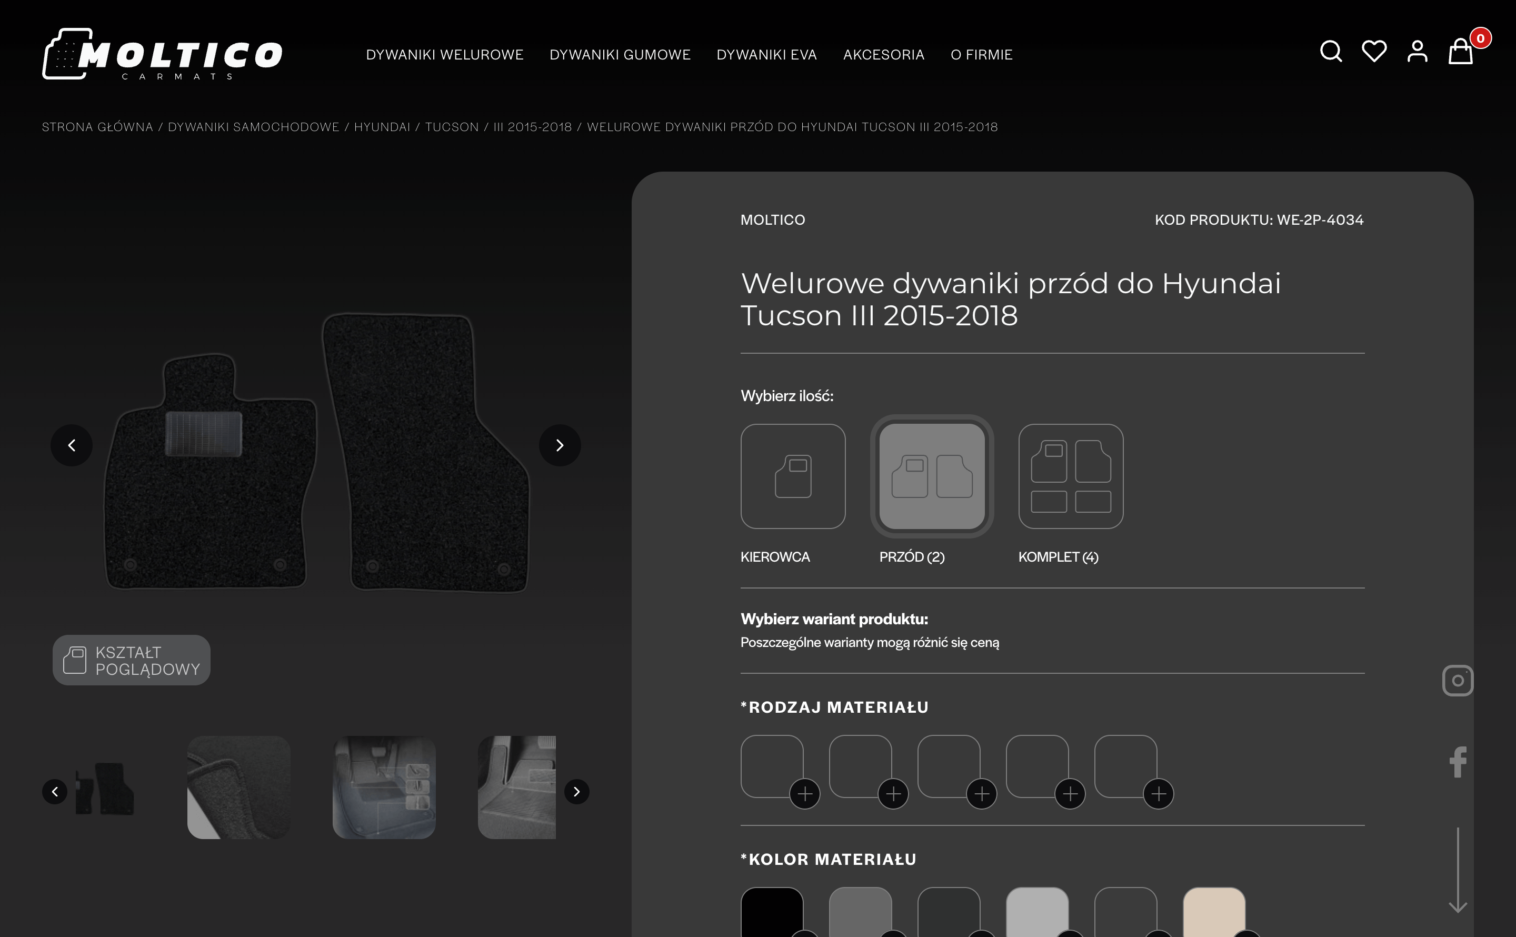Open info plus on second material type
The height and width of the screenshot is (937, 1516).
[x=893, y=793]
